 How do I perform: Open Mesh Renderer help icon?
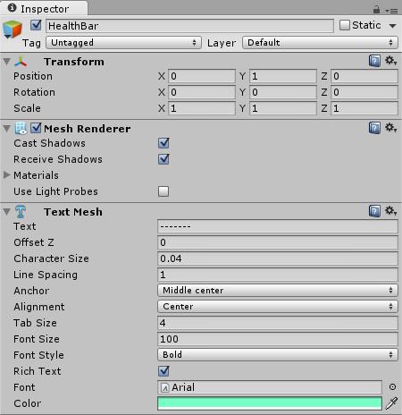click(x=374, y=128)
